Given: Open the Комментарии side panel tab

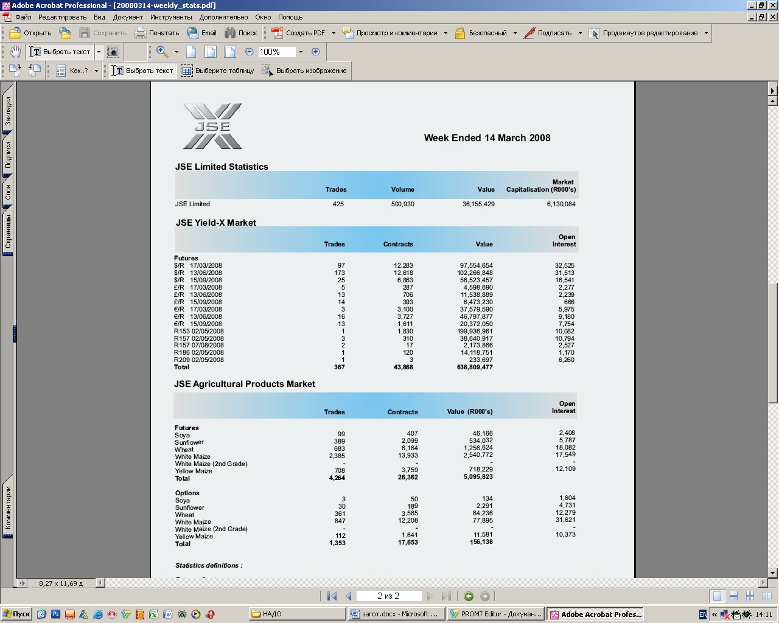Looking at the screenshot, I should pos(8,507).
